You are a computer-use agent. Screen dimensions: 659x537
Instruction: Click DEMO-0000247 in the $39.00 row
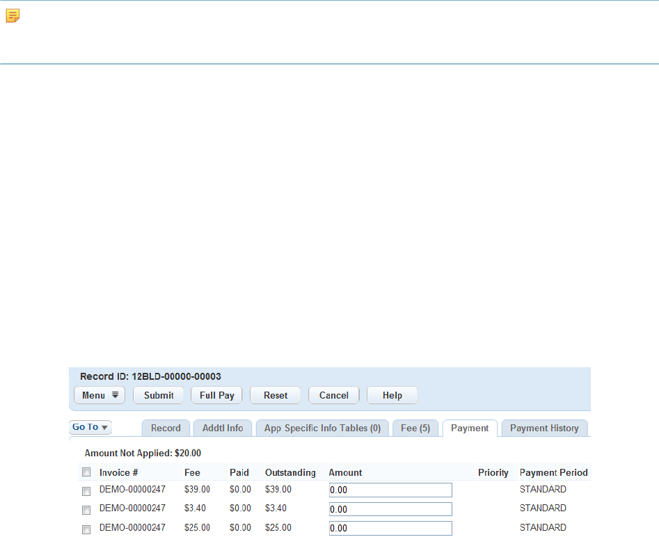pos(132,490)
